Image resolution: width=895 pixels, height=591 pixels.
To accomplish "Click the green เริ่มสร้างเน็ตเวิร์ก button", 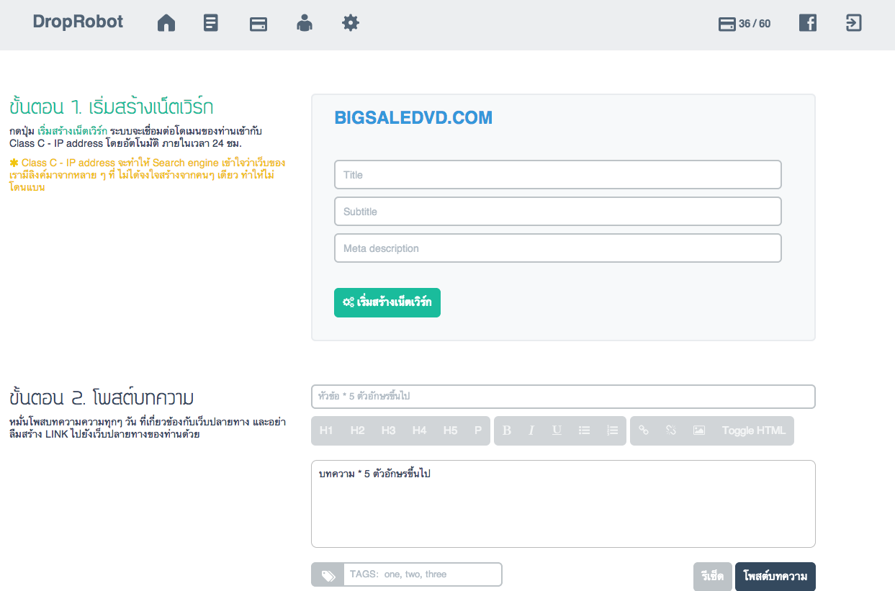I will pyautogui.click(x=387, y=302).
